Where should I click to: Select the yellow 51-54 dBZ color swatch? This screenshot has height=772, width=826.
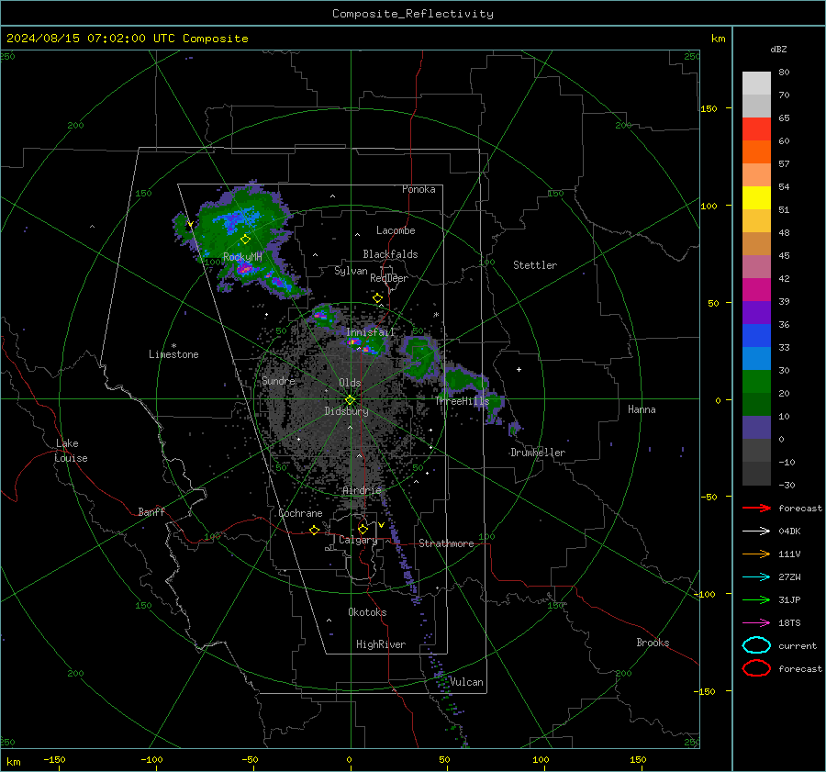pos(756,198)
